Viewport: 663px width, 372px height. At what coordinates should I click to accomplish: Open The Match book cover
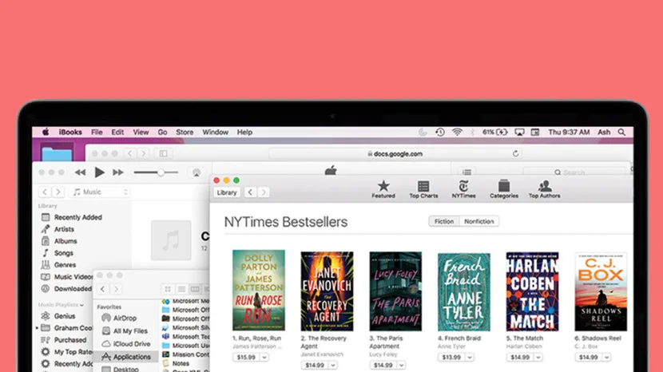pyautogui.click(x=532, y=291)
